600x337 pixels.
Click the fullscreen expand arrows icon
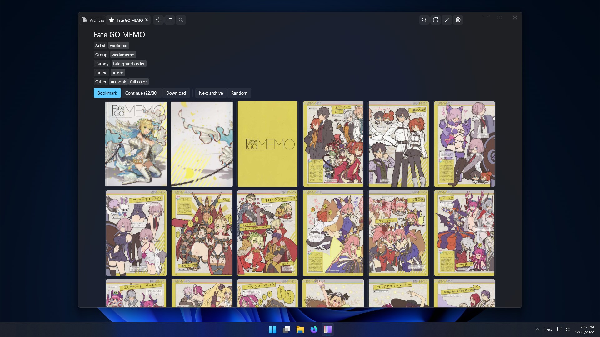click(x=447, y=20)
